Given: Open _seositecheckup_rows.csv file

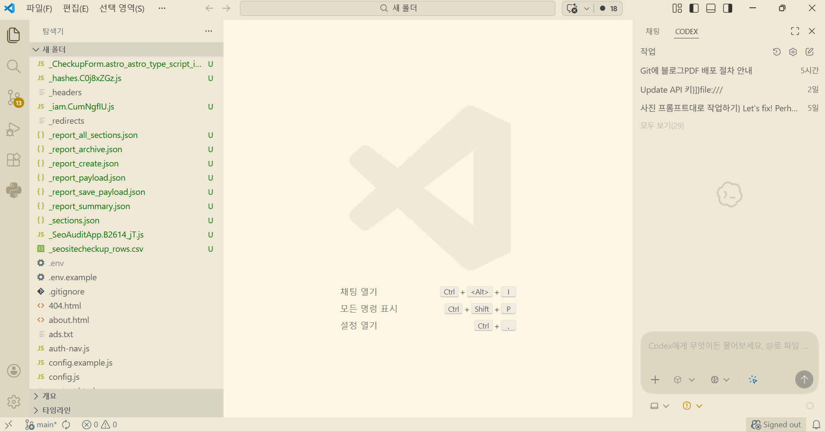Looking at the screenshot, I should pos(126,249).
